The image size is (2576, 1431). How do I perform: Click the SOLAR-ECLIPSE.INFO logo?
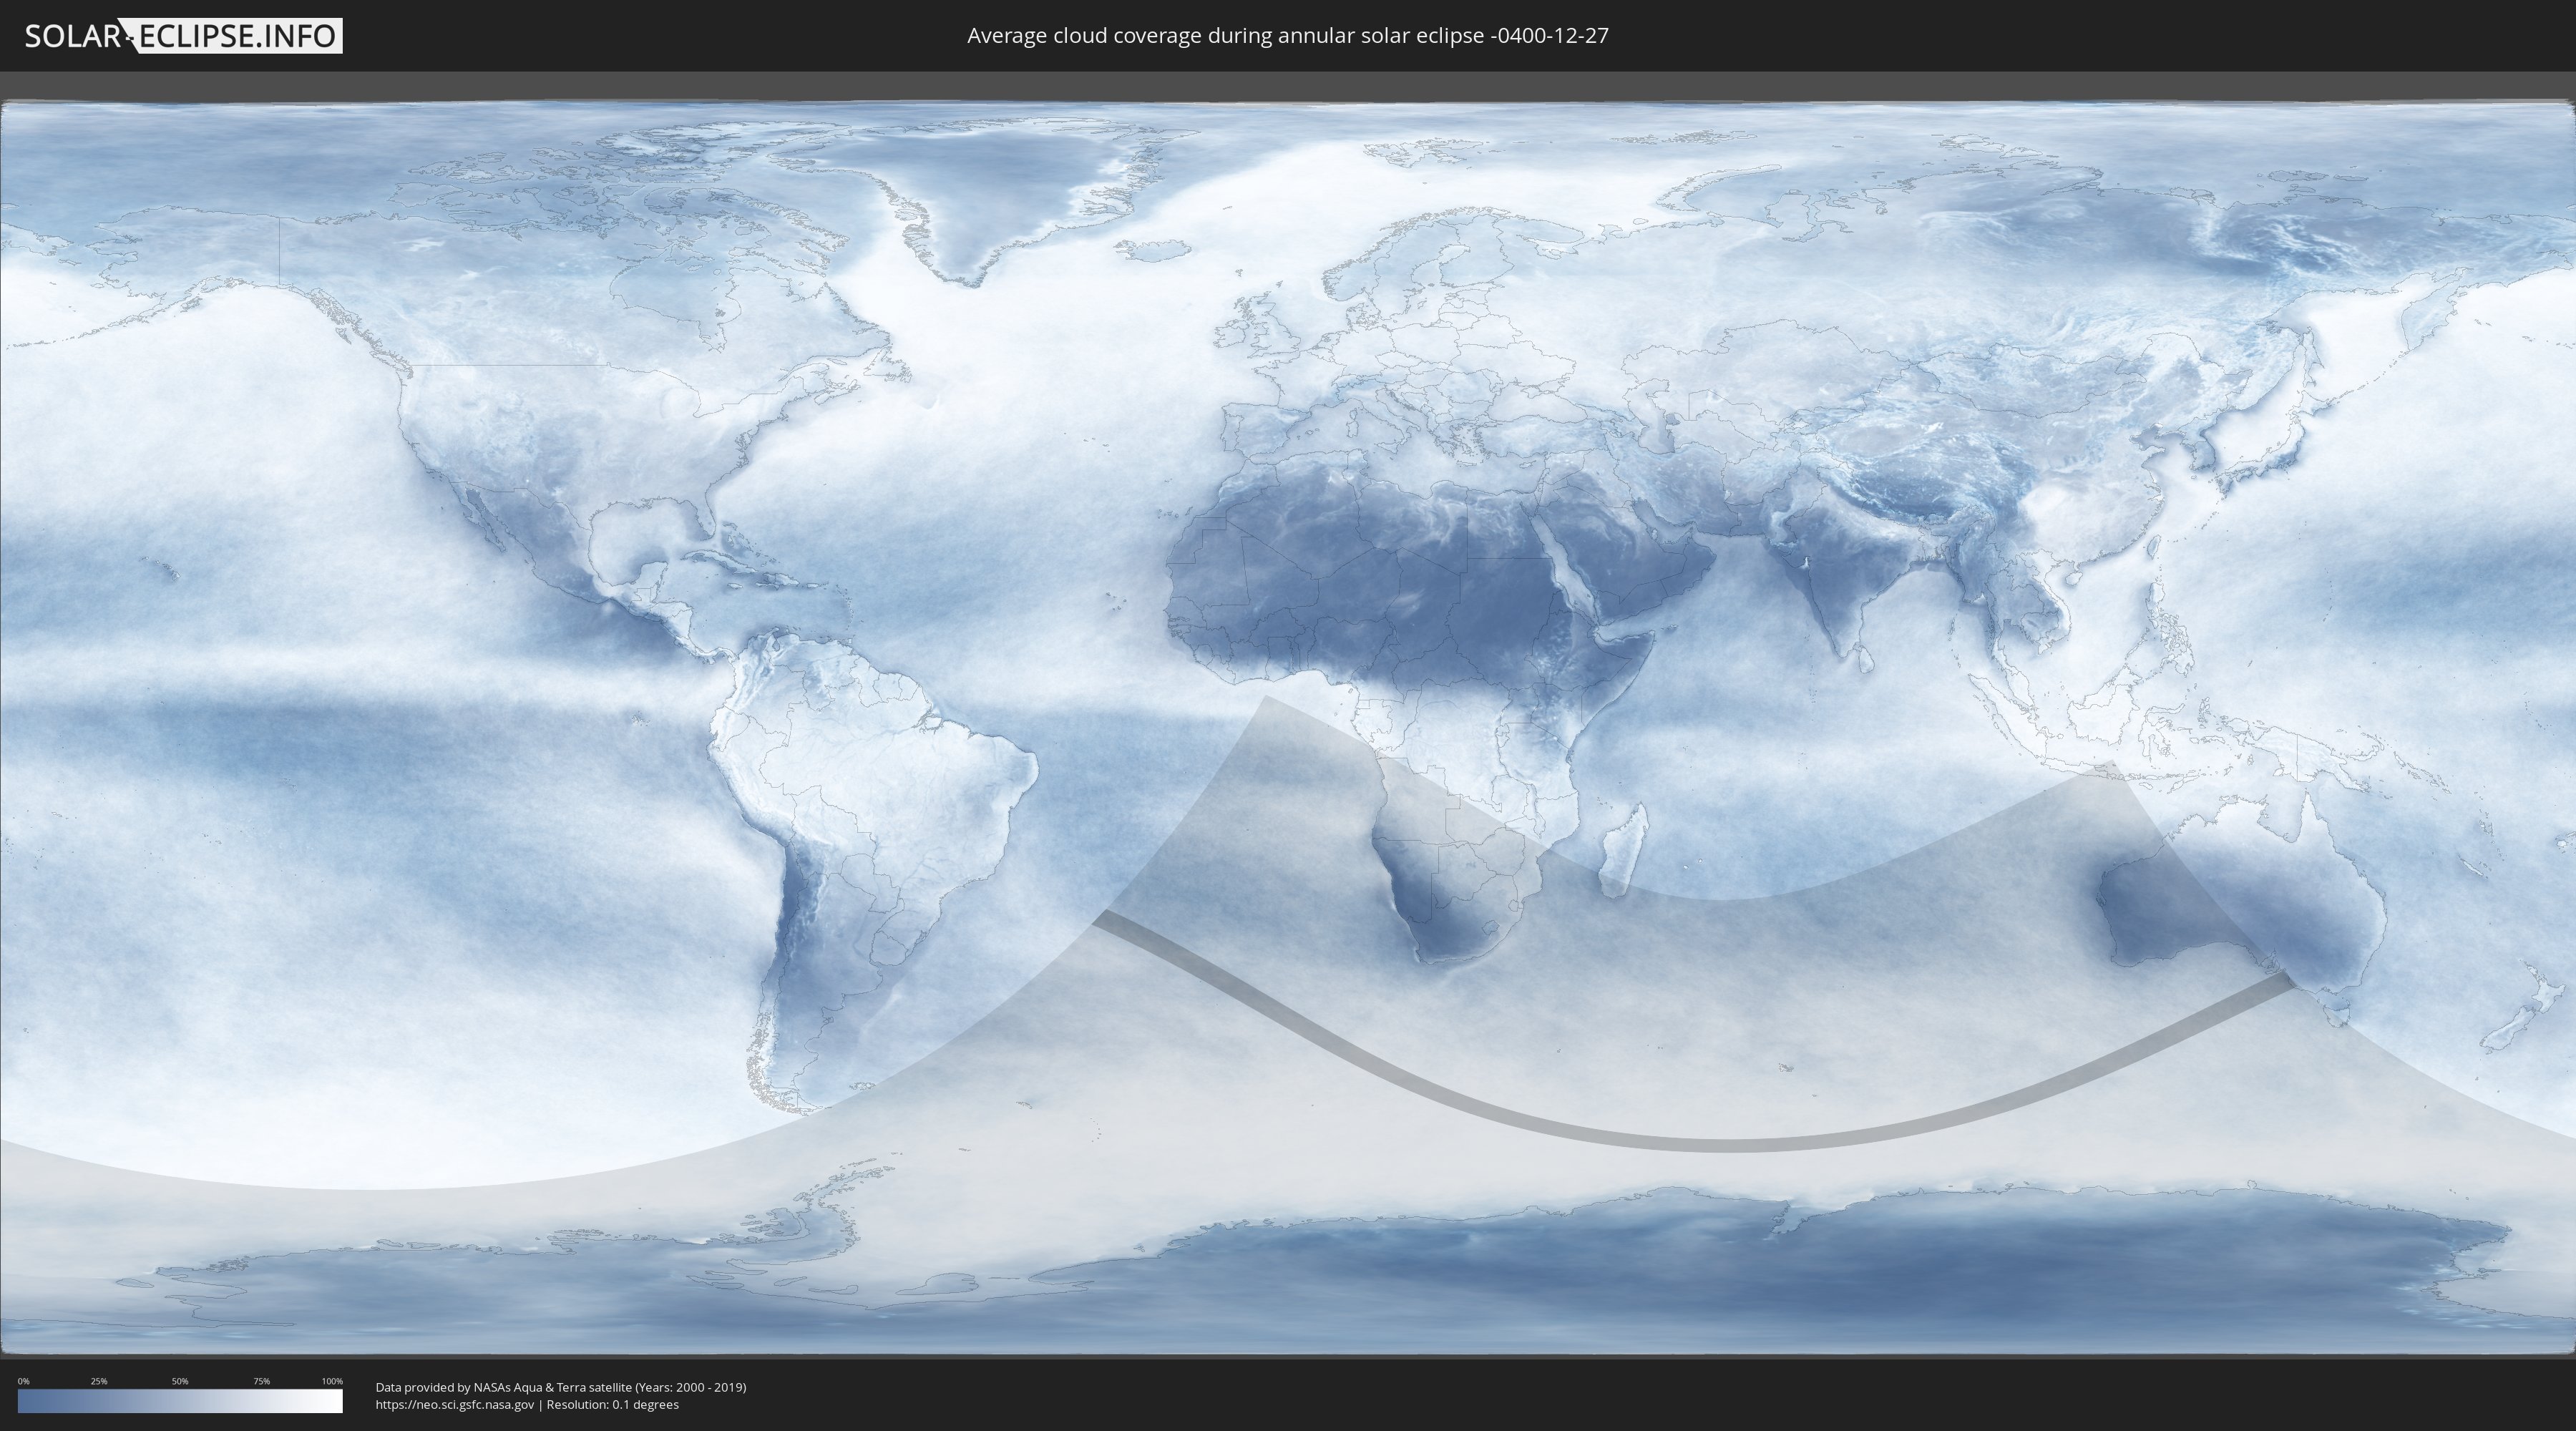pos(183,36)
